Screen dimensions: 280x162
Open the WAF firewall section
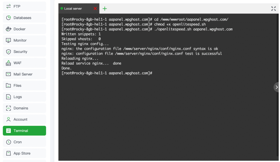pyautogui.click(x=24, y=63)
